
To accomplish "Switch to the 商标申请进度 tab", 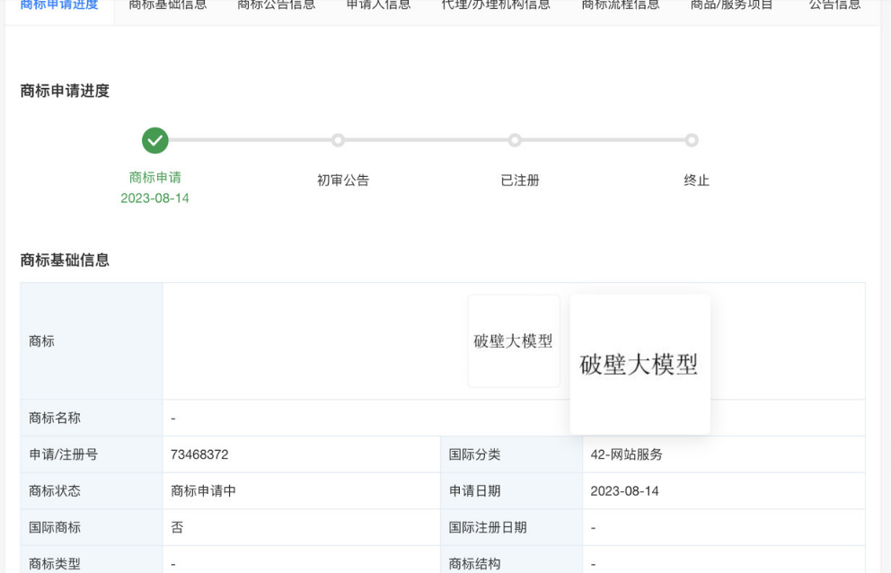I will pyautogui.click(x=59, y=5).
